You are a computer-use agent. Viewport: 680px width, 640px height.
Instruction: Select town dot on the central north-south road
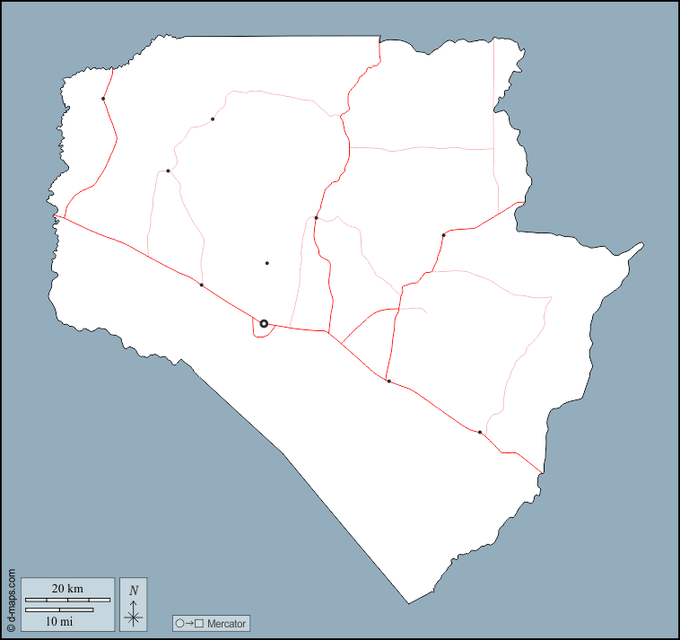click(317, 217)
